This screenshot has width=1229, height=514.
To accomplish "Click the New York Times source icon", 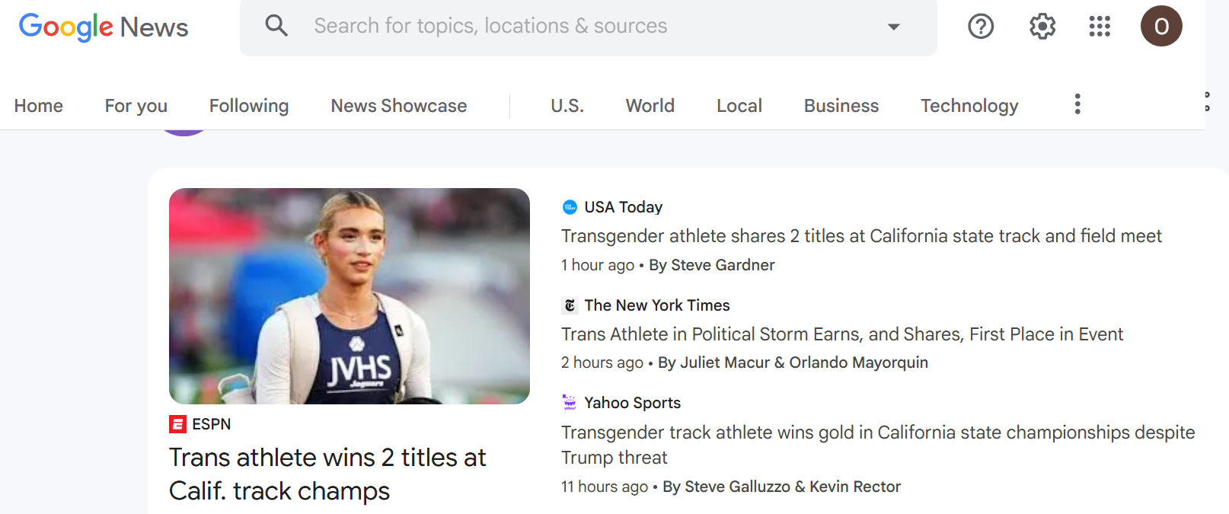I will tap(570, 305).
